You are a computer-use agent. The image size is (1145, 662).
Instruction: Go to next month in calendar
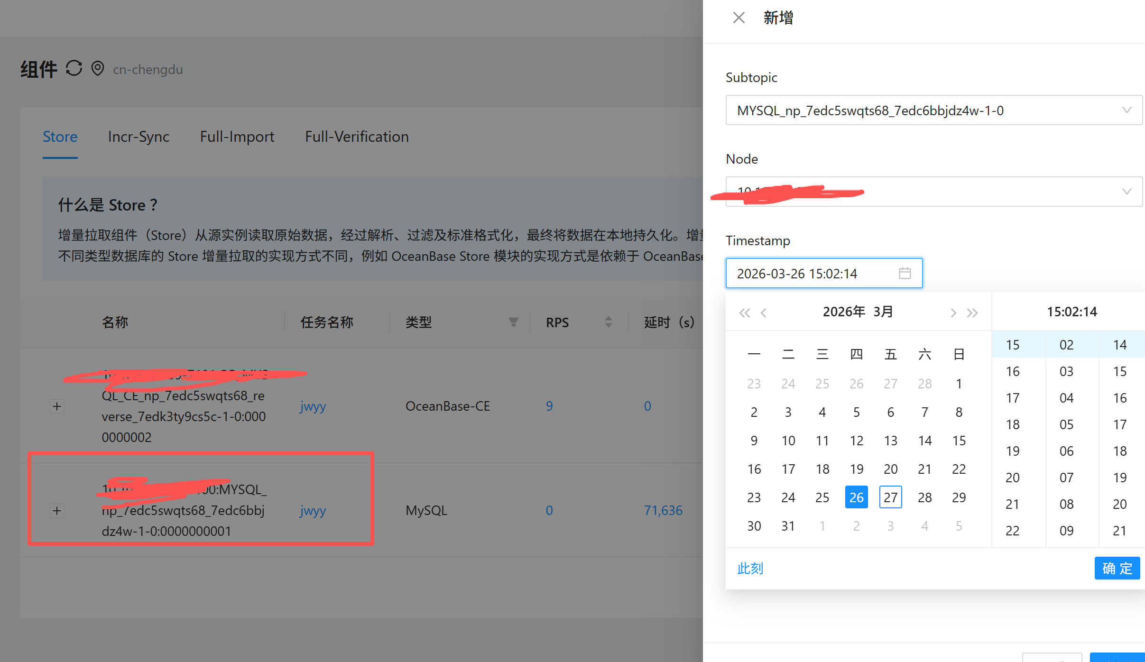coord(953,313)
